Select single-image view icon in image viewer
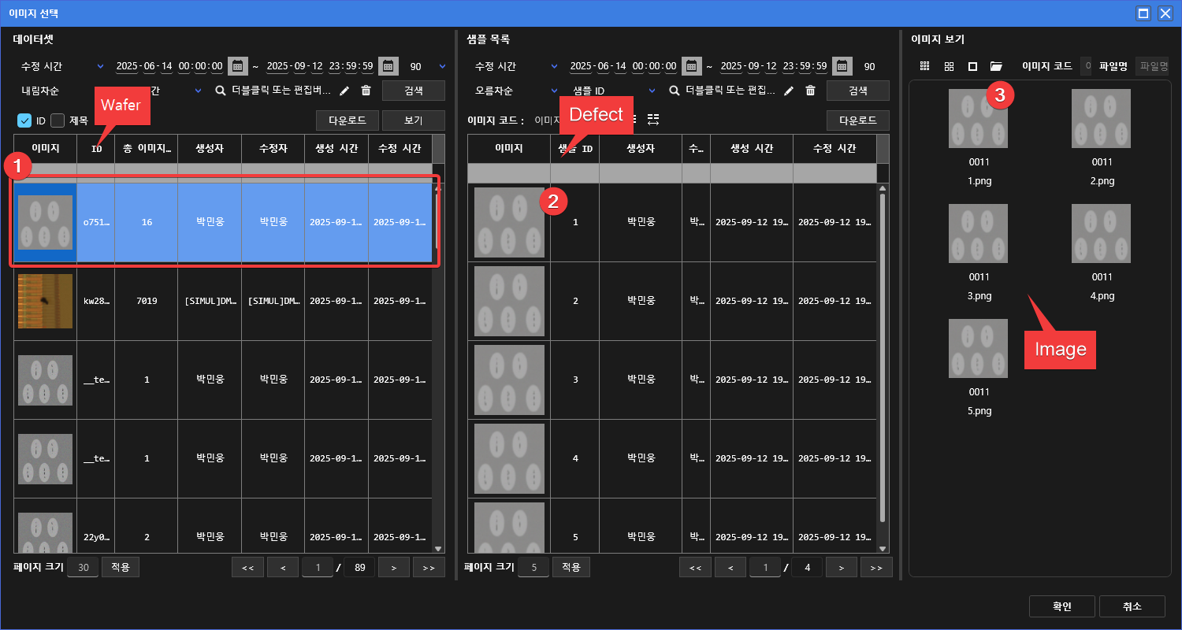Image resolution: width=1182 pixels, height=630 pixels. click(x=972, y=66)
